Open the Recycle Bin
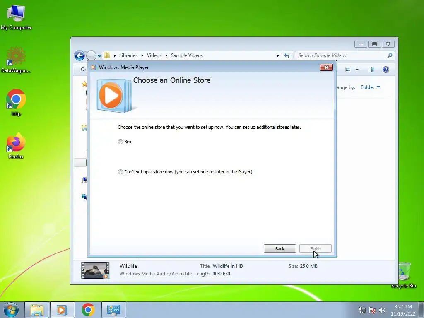 (403, 275)
